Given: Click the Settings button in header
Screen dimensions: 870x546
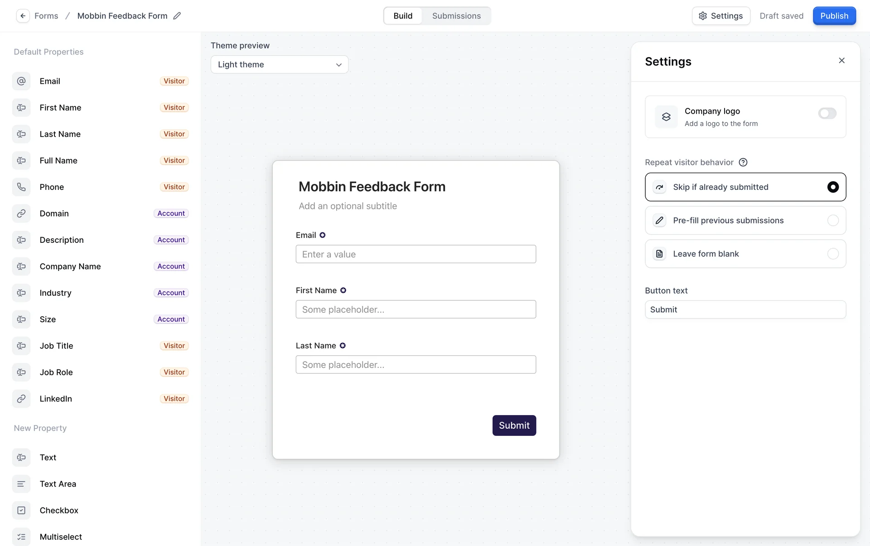Looking at the screenshot, I should point(720,16).
